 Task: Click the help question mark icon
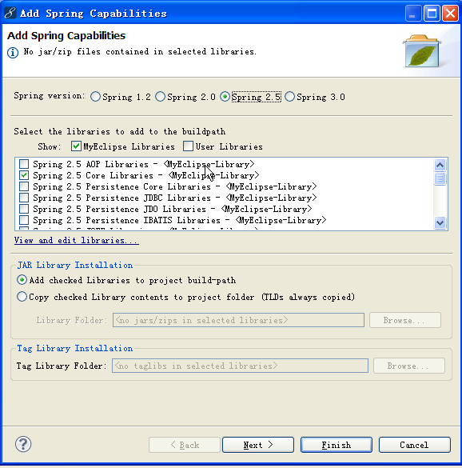(x=23, y=444)
